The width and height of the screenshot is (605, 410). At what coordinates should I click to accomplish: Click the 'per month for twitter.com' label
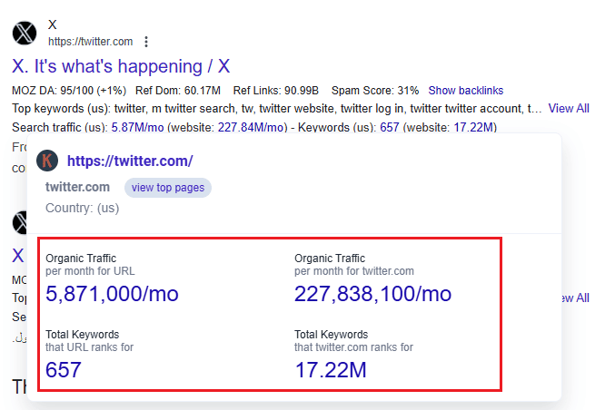[354, 271]
